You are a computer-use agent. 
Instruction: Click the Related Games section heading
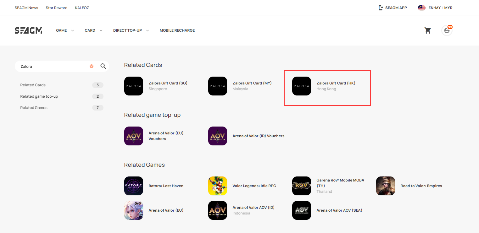(x=144, y=165)
